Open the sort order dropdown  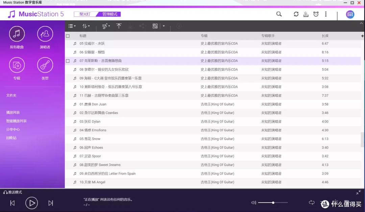pos(86,26)
